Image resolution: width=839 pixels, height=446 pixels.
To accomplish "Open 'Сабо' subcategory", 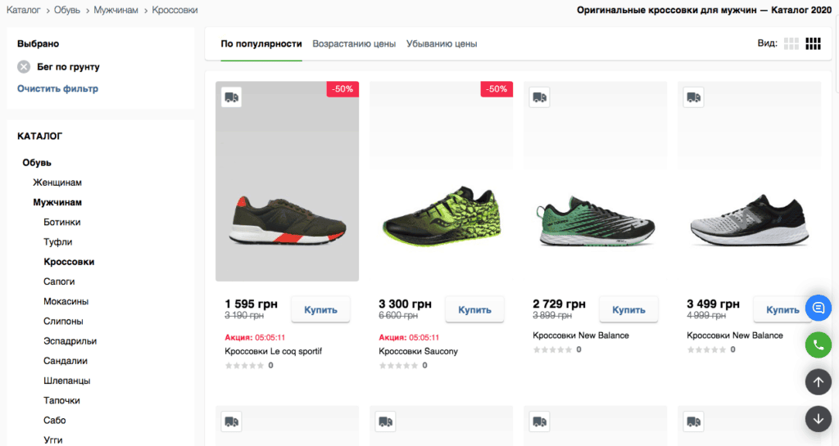I will coord(55,421).
